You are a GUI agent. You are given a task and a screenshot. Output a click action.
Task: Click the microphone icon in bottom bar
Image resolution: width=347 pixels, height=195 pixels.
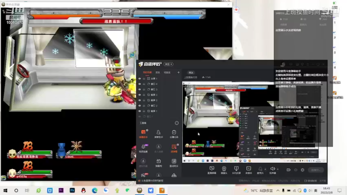point(260,169)
